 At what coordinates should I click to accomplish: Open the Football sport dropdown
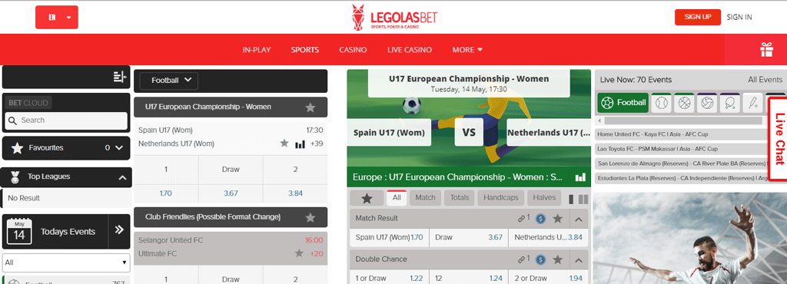pyautogui.click(x=168, y=81)
